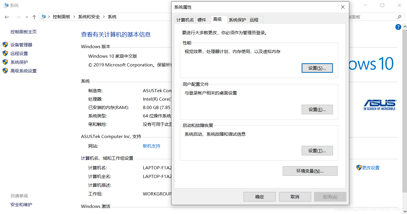The height and width of the screenshot is (214, 407).
Task: Click 更改设置 link with shield
Action: click(x=371, y=168)
